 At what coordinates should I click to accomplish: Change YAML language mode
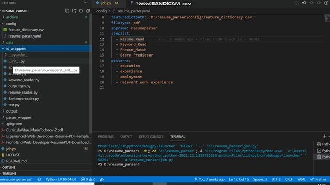click(301, 179)
